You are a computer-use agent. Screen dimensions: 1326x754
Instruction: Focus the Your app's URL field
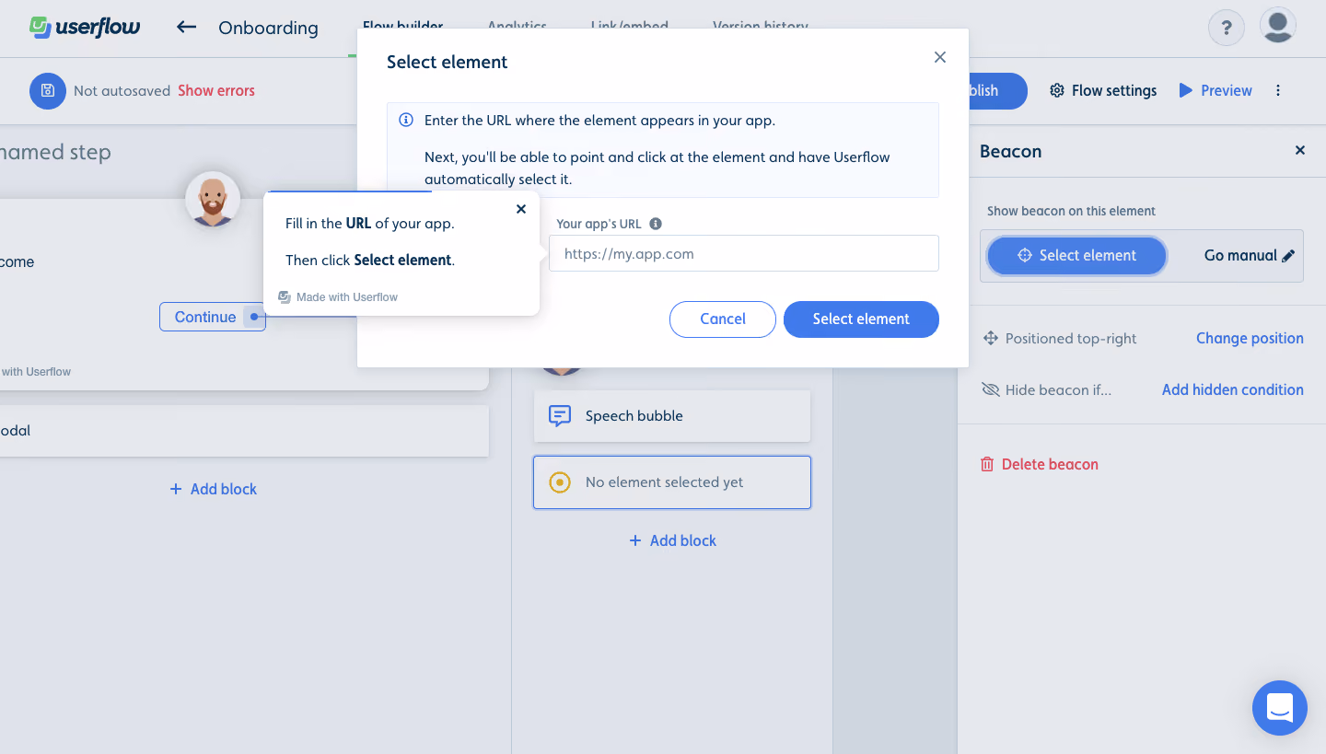pos(744,253)
